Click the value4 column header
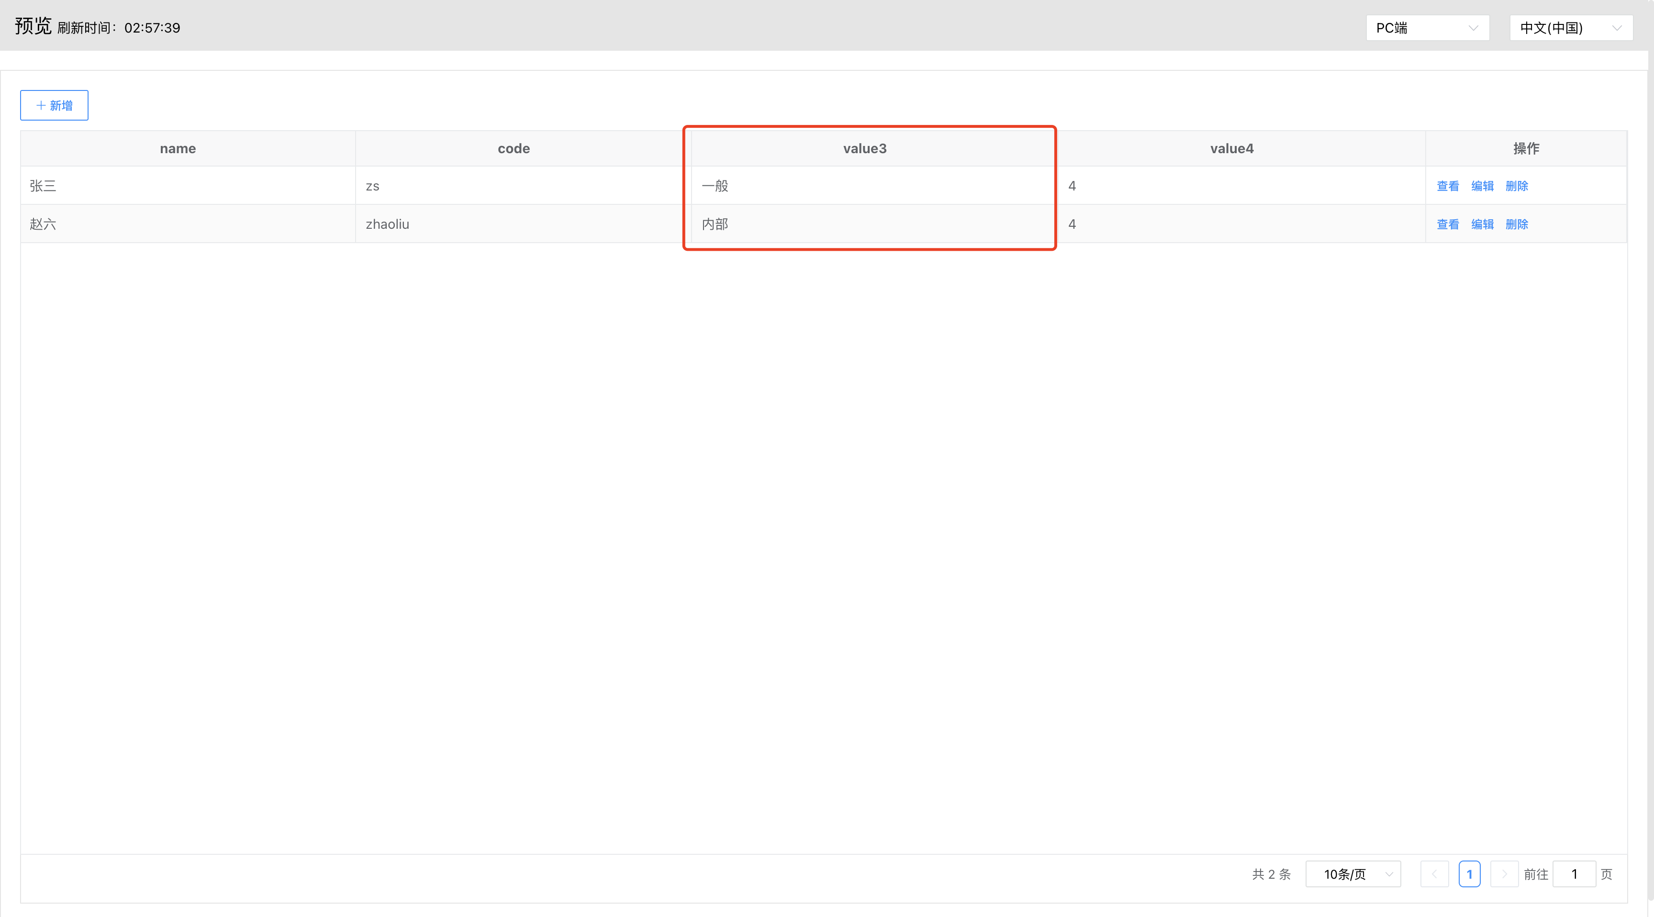Image resolution: width=1654 pixels, height=917 pixels. tap(1231, 148)
